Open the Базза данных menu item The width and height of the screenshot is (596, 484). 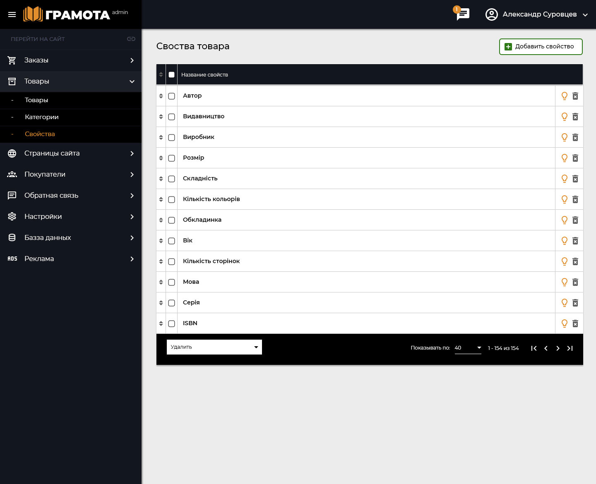[71, 238]
